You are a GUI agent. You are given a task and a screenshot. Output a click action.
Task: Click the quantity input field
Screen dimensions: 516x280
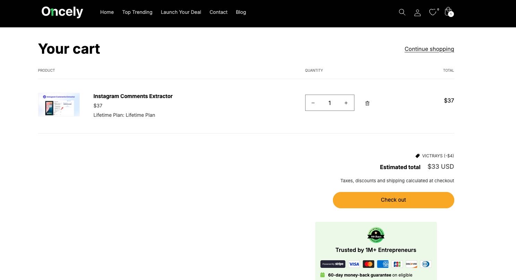329,103
